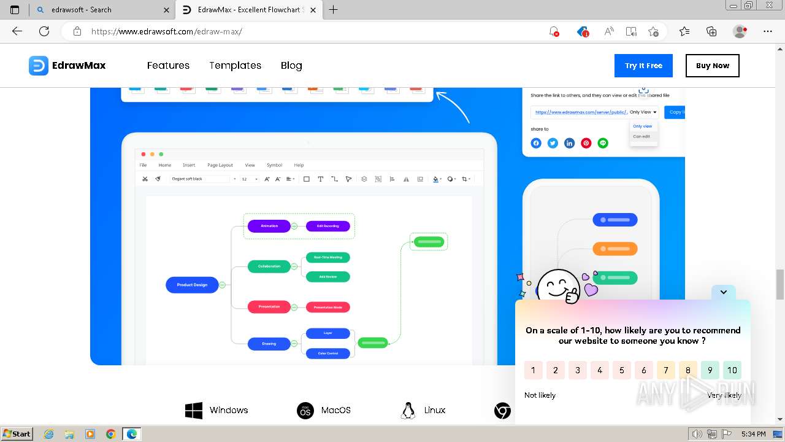Viewport: 785px width, 442px height.
Task: Rate 10 on recommendation scale
Action: [x=732, y=370]
